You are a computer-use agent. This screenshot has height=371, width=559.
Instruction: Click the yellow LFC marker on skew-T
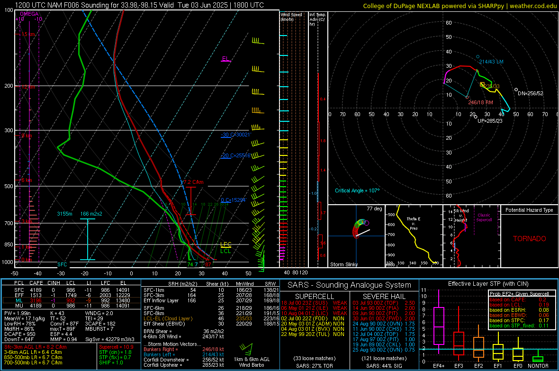(x=225, y=244)
